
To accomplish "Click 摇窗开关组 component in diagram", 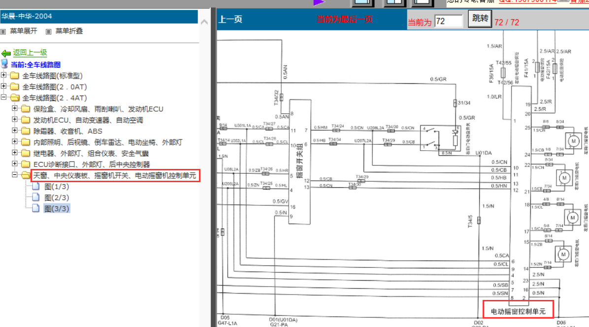I will 299,162.
